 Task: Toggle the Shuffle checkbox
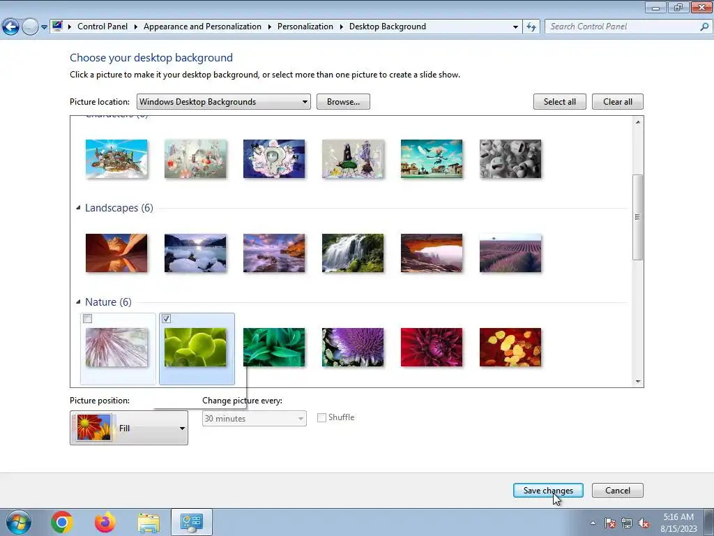point(321,417)
